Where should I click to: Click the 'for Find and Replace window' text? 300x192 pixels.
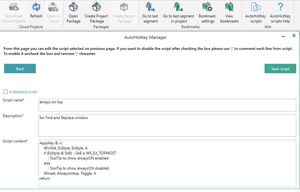(64, 118)
